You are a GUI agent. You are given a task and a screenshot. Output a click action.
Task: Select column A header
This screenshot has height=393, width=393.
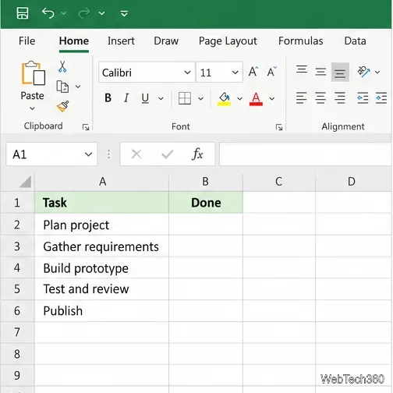click(102, 182)
